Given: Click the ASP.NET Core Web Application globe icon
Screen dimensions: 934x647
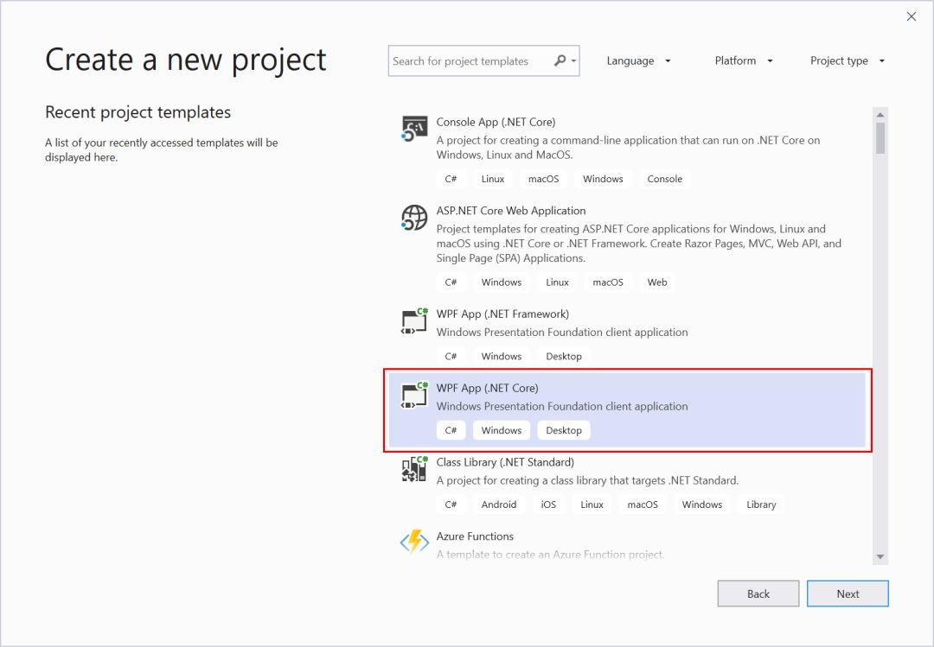Looking at the screenshot, I should pyautogui.click(x=413, y=218).
